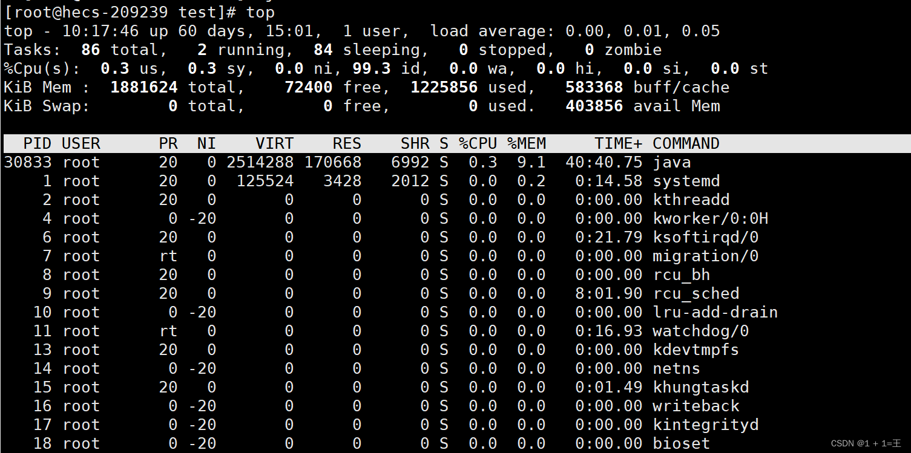Click the systemd command entry

tap(686, 181)
